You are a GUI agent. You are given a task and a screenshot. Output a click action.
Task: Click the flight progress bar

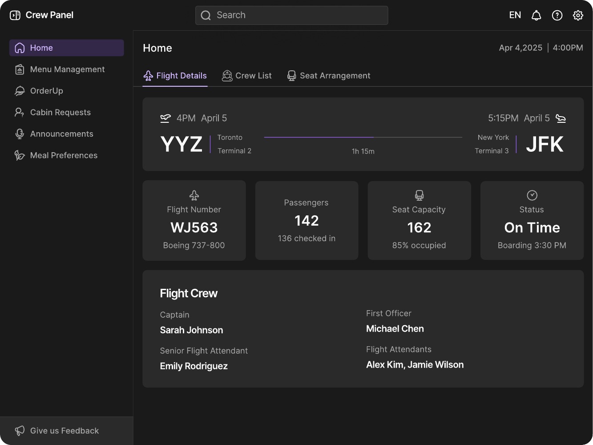[363, 138]
